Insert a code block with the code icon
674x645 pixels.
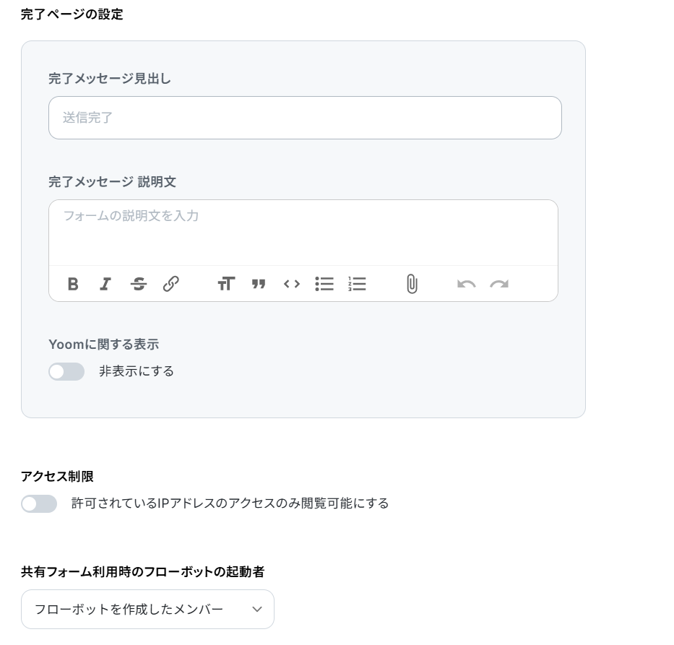point(291,284)
